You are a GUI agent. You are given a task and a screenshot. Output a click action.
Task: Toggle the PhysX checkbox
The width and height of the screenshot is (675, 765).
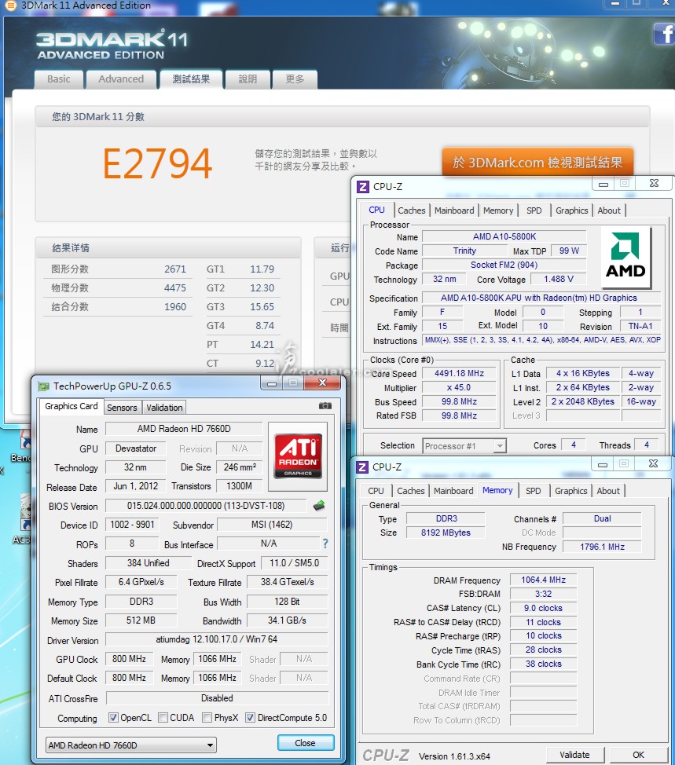click(207, 717)
